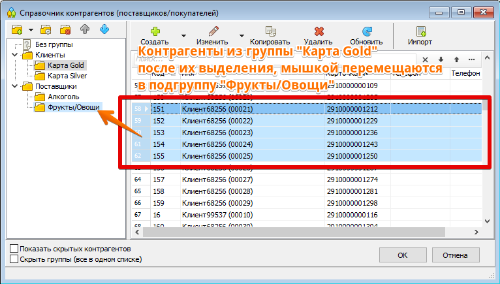Select the Алкоголь subgroup
The image size is (500, 284).
coord(63,97)
